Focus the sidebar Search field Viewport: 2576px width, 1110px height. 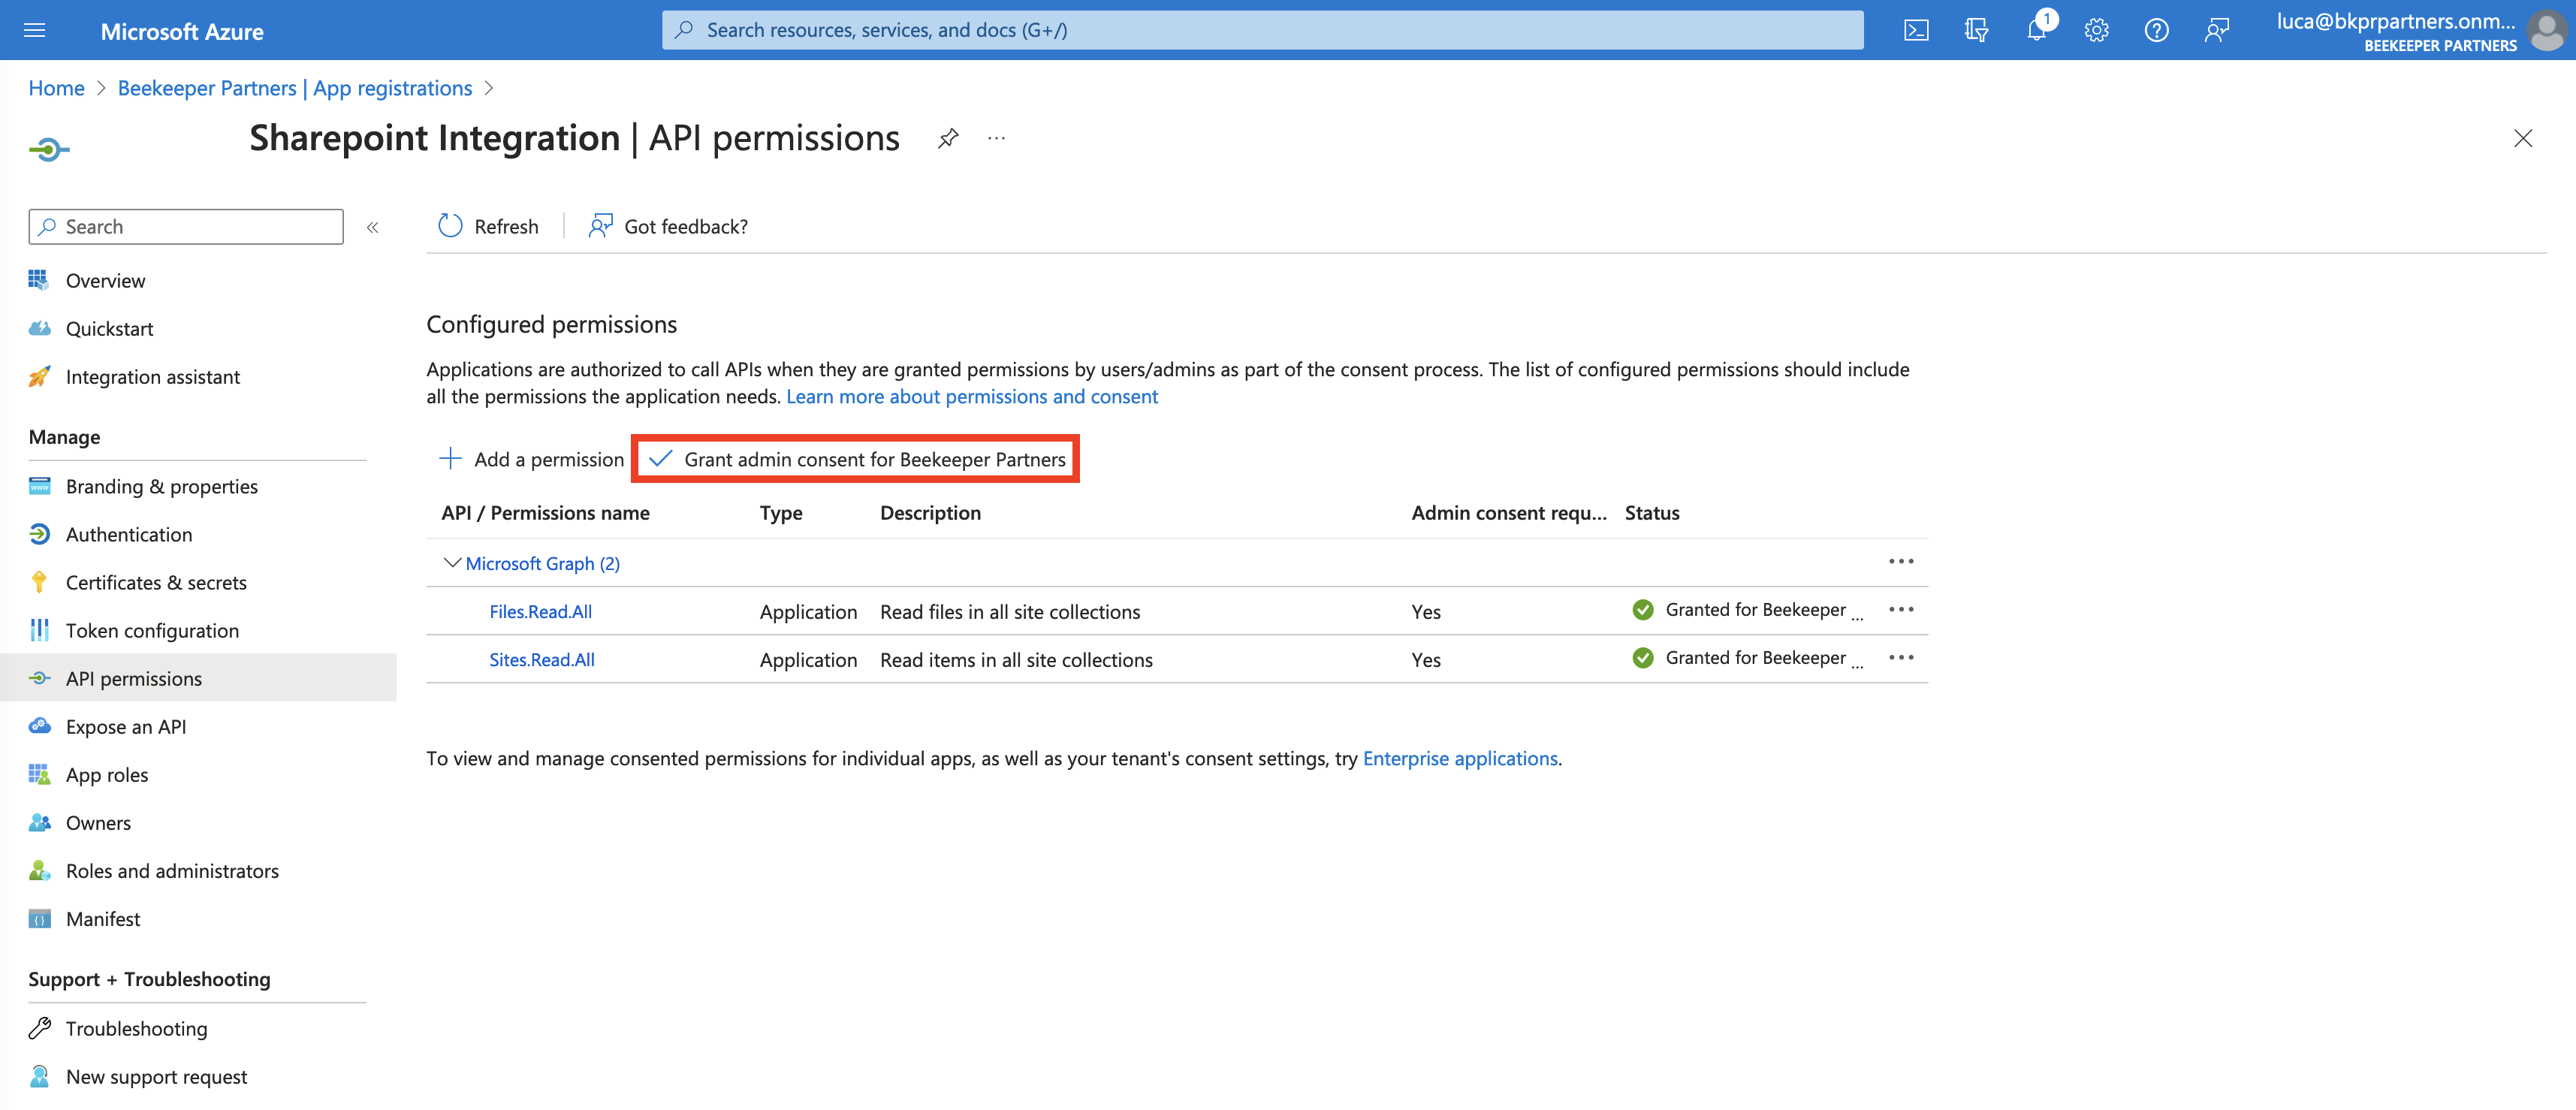[x=186, y=226]
